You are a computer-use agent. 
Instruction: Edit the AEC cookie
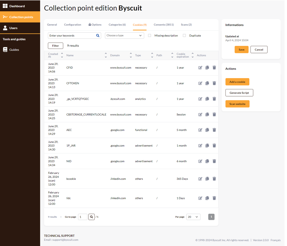[x=200, y=130]
